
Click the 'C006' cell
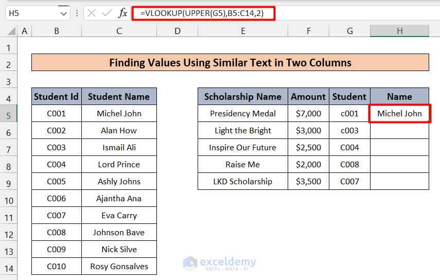57,198
